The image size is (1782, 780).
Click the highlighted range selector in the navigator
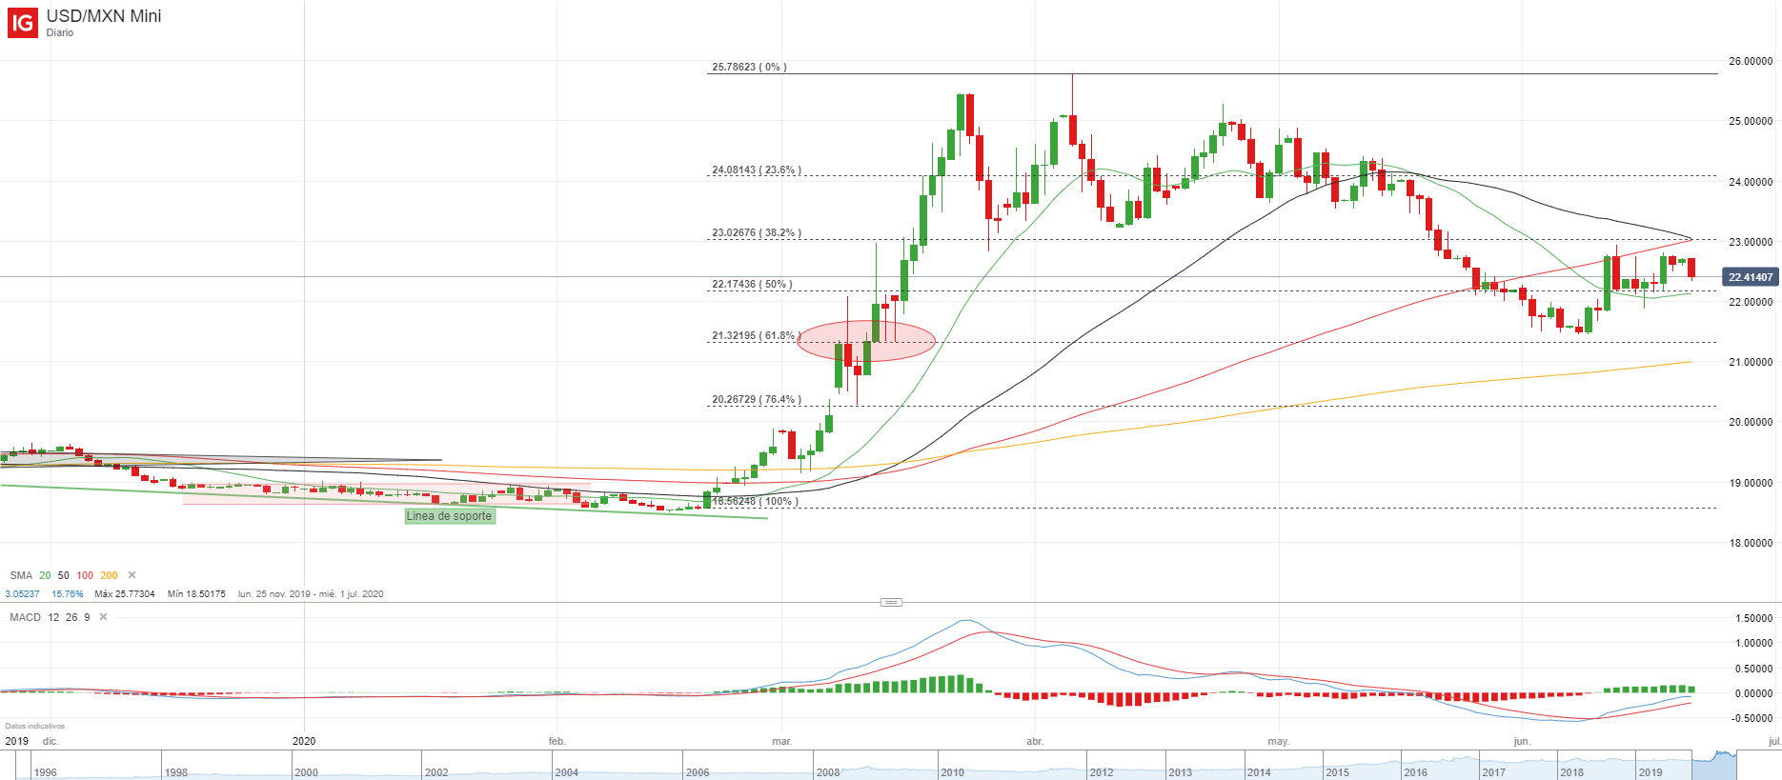pyautogui.click(x=1714, y=765)
